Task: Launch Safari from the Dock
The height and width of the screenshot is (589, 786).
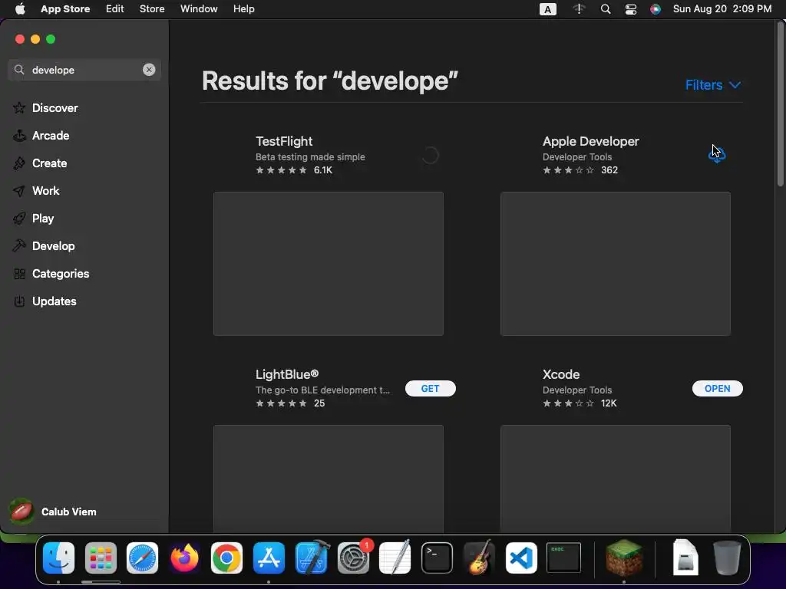Action: (142, 558)
